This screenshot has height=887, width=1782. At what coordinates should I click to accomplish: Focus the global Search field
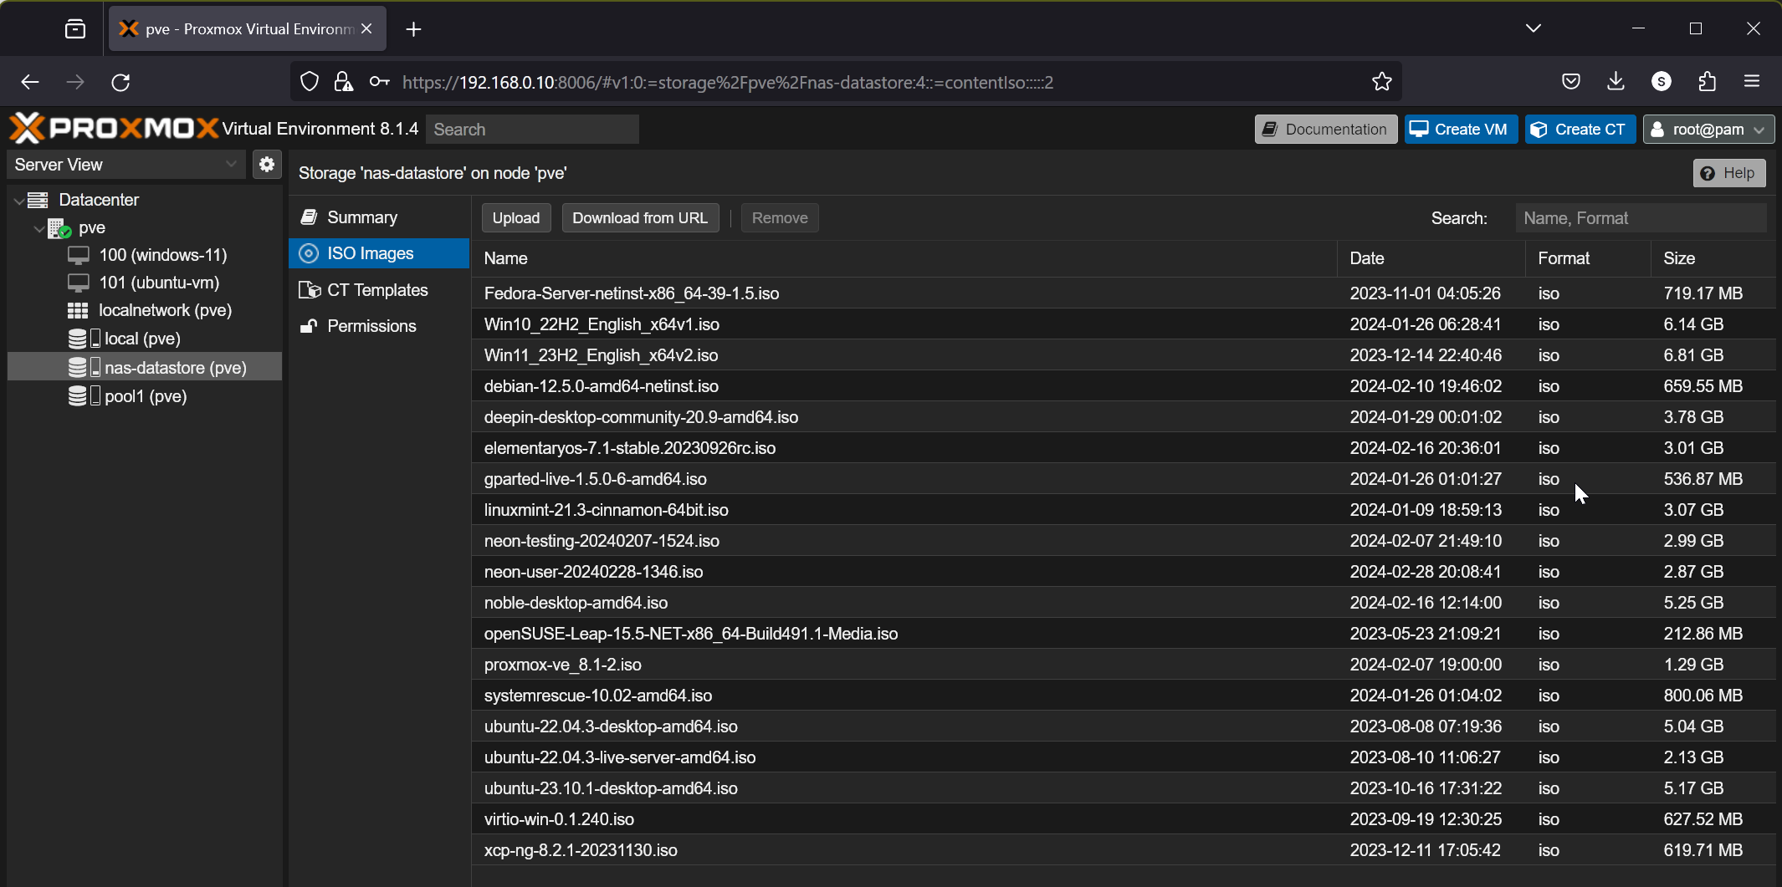pyautogui.click(x=532, y=130)
